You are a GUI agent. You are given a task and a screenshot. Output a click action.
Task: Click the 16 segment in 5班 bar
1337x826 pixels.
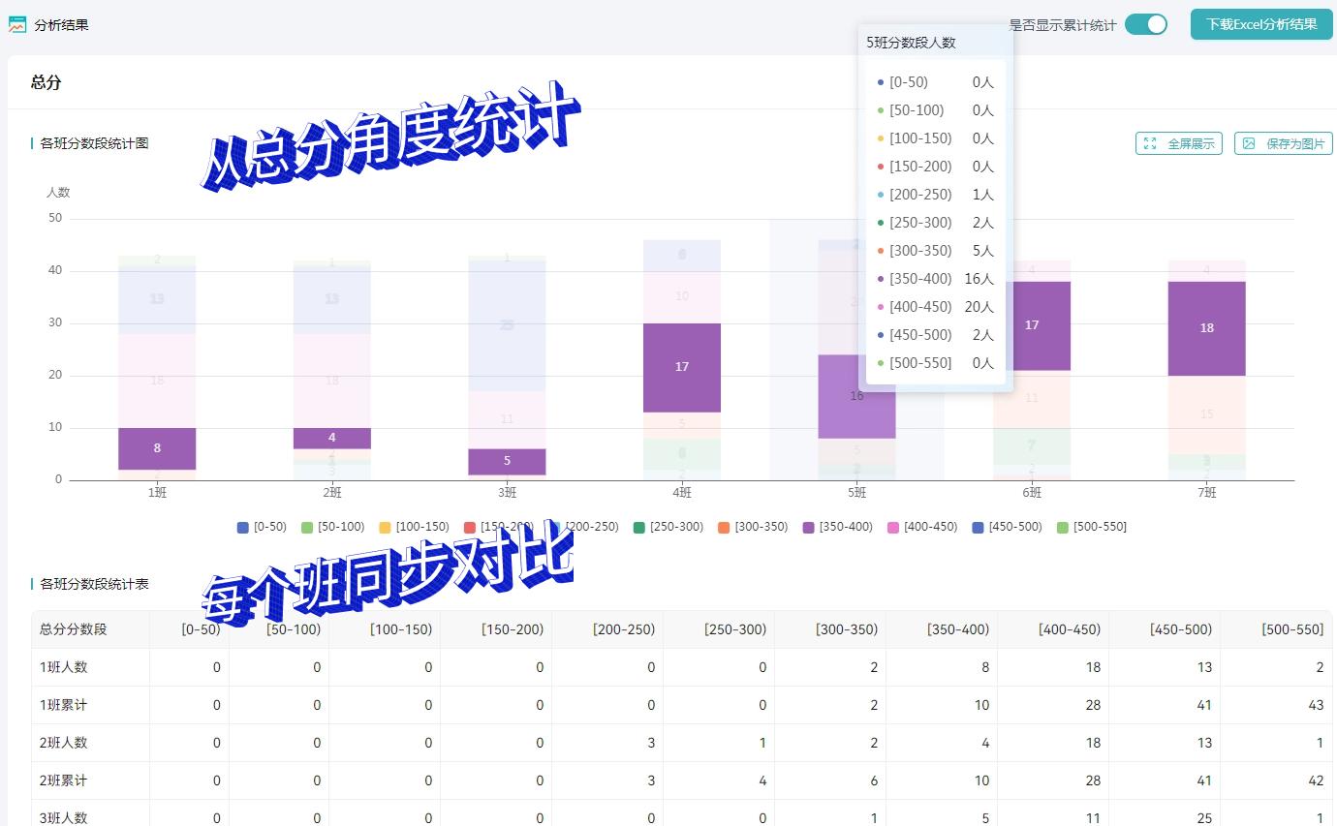[856, 396]
